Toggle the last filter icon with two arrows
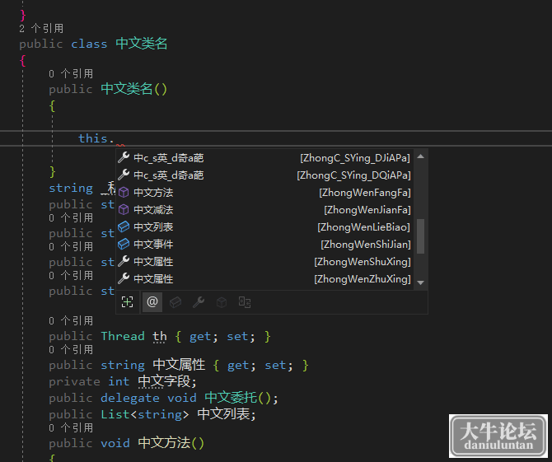This screenshot has height=462, width=552. (x=245, y=302)
